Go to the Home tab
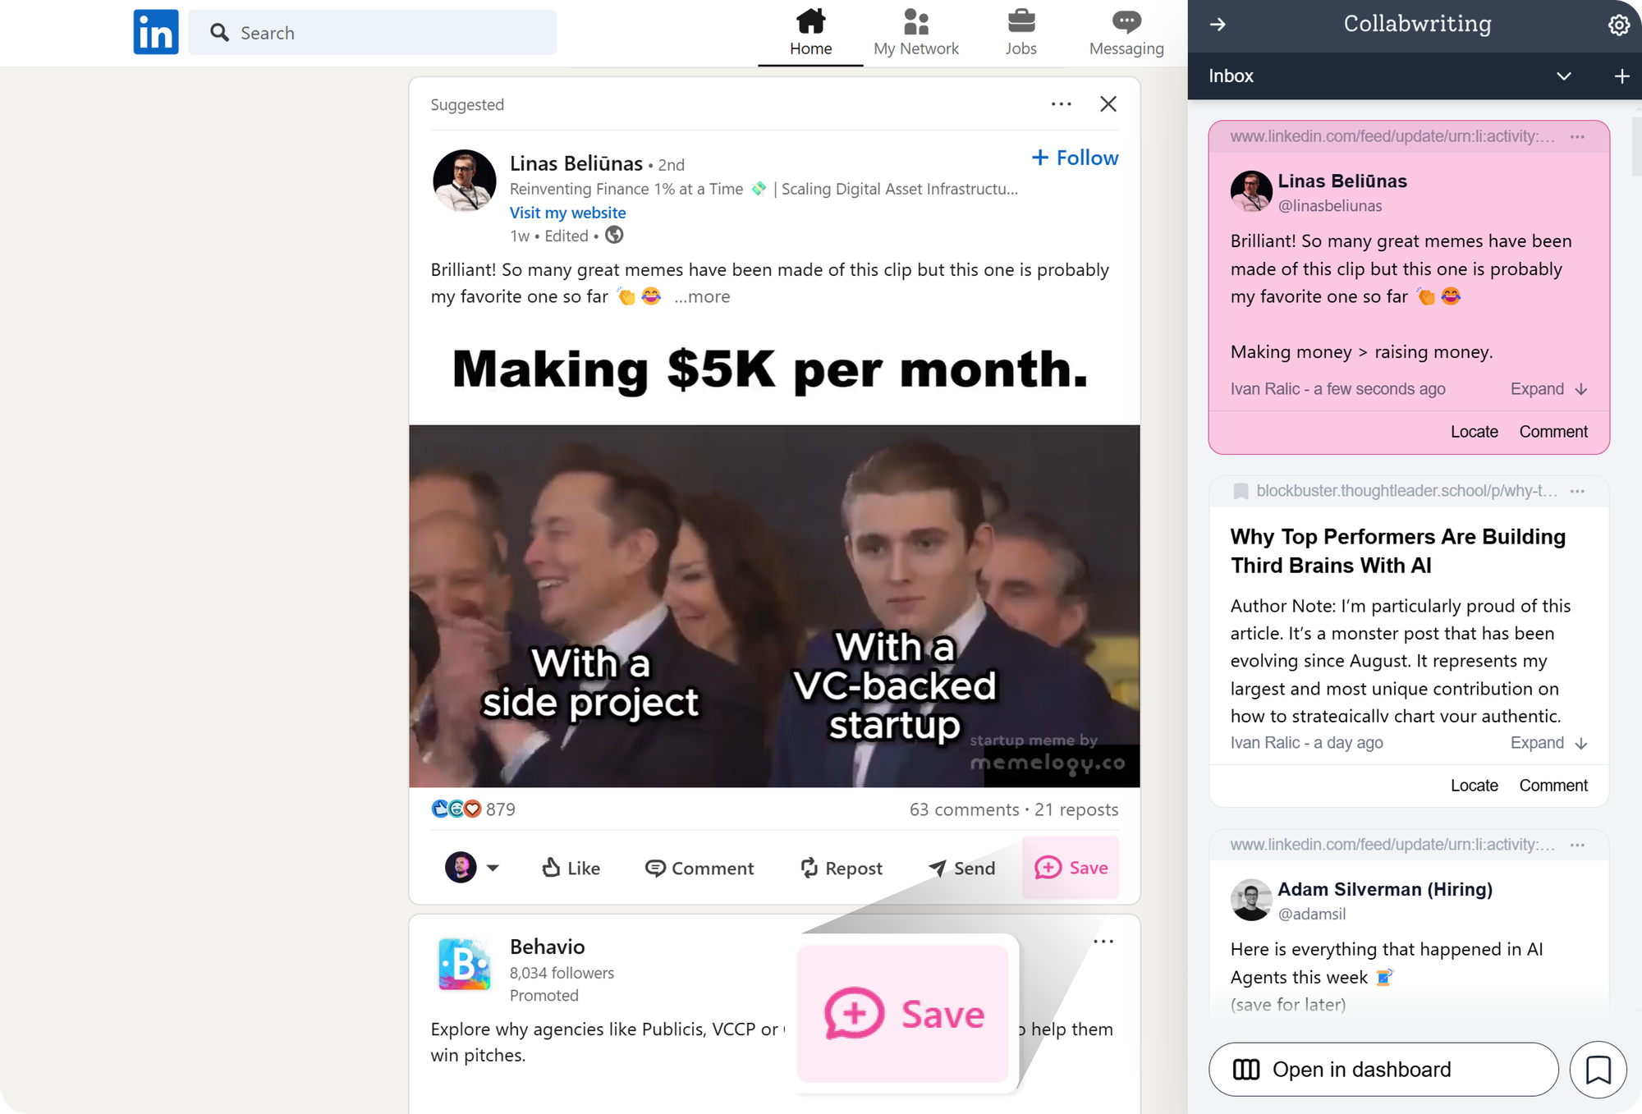 coord(810,33)
